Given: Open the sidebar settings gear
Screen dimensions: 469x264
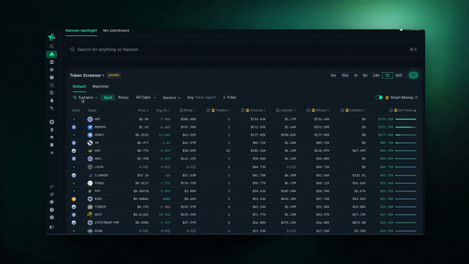Looking at the screenshot, I should pos(52,217).
